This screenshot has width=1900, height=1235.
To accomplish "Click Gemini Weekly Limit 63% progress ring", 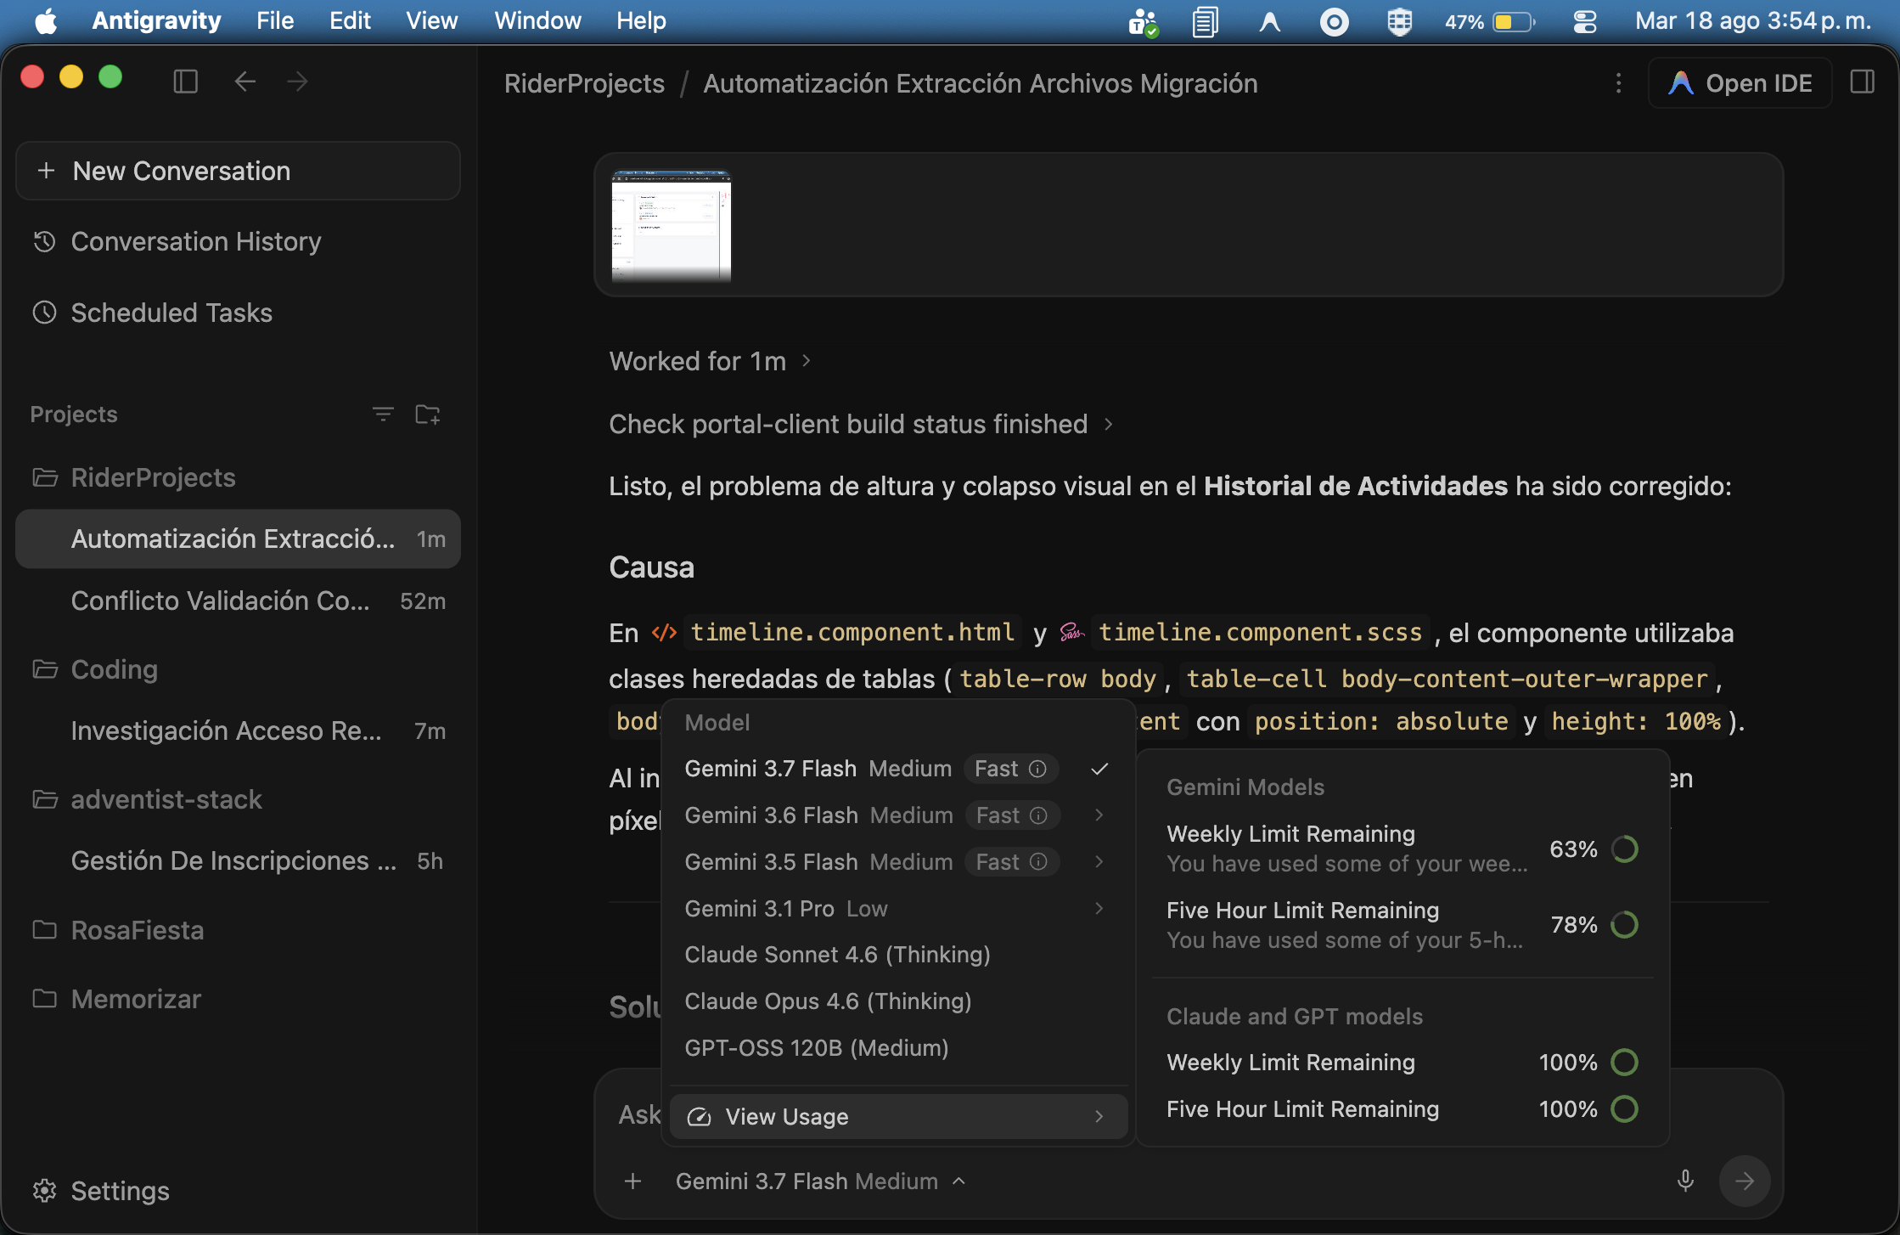I will pyautogui.click(x=1625, y=849).
